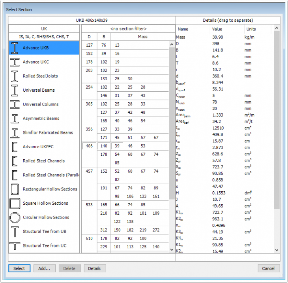
Task: Select the Advance UKB I-beam icon
Action: pyautogui.click(x=15, y=48)
